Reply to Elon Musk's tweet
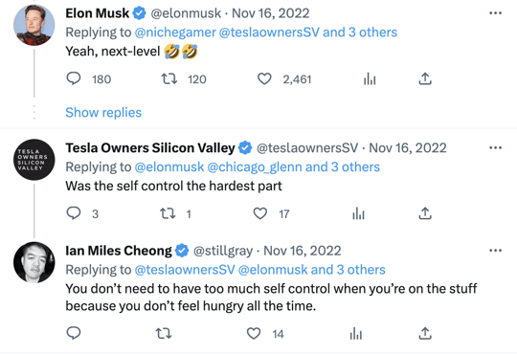This screenshot has width=517, height=354. pos(74,78)
